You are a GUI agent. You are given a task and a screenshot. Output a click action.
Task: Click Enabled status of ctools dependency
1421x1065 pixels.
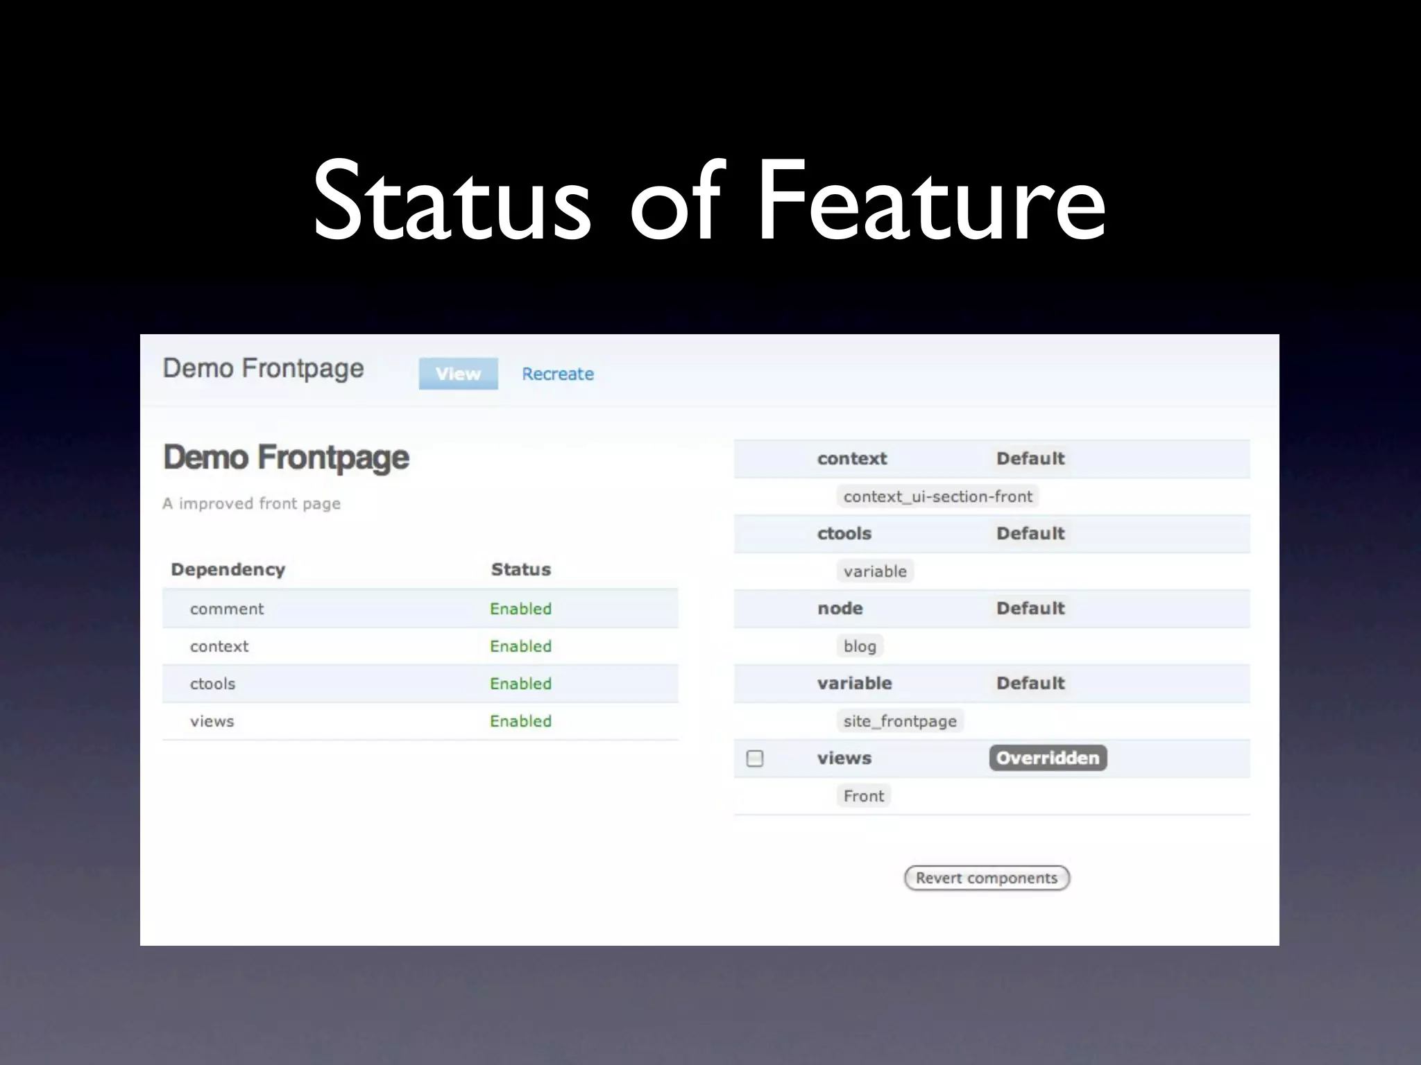pyautogui.click(x=521, y=684)
